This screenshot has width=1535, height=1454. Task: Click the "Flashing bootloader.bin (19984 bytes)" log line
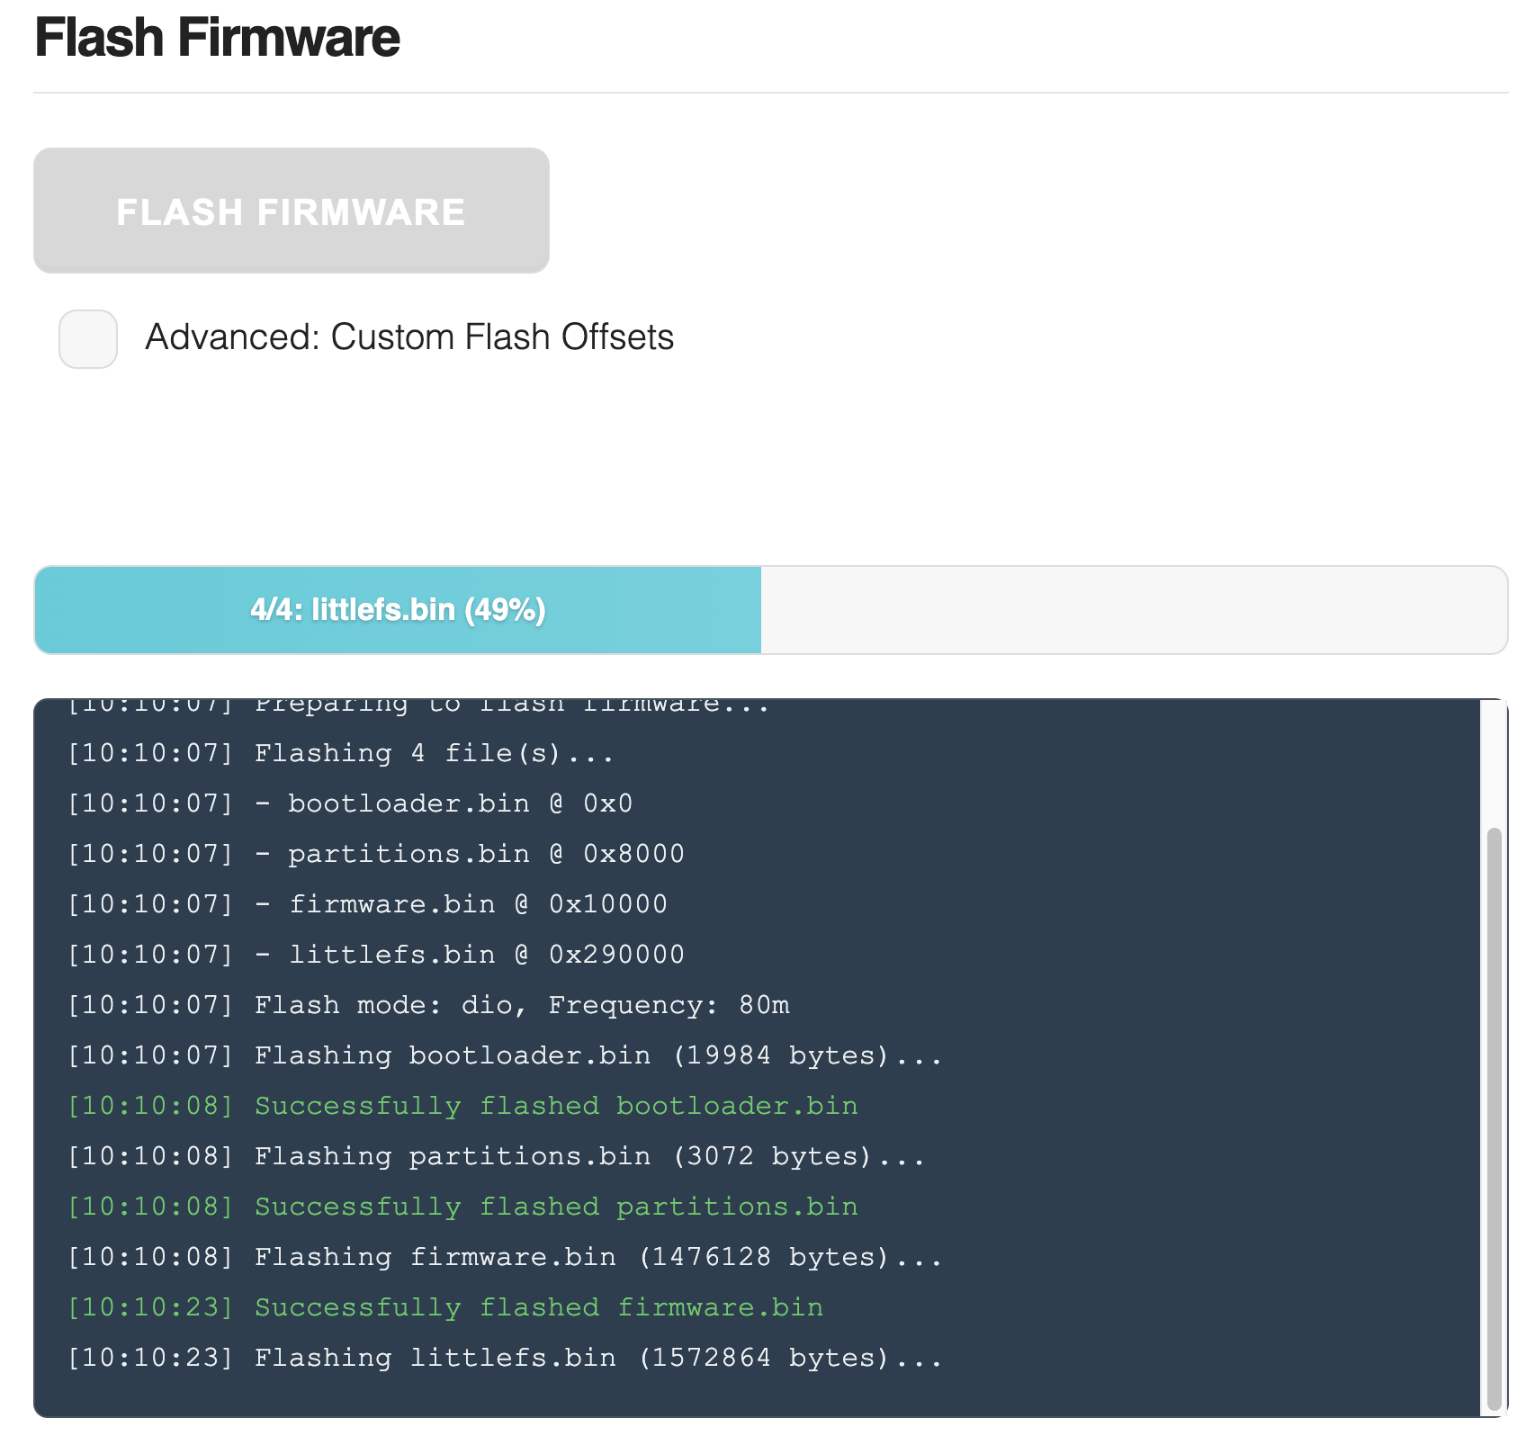(x=597, y=1055)
